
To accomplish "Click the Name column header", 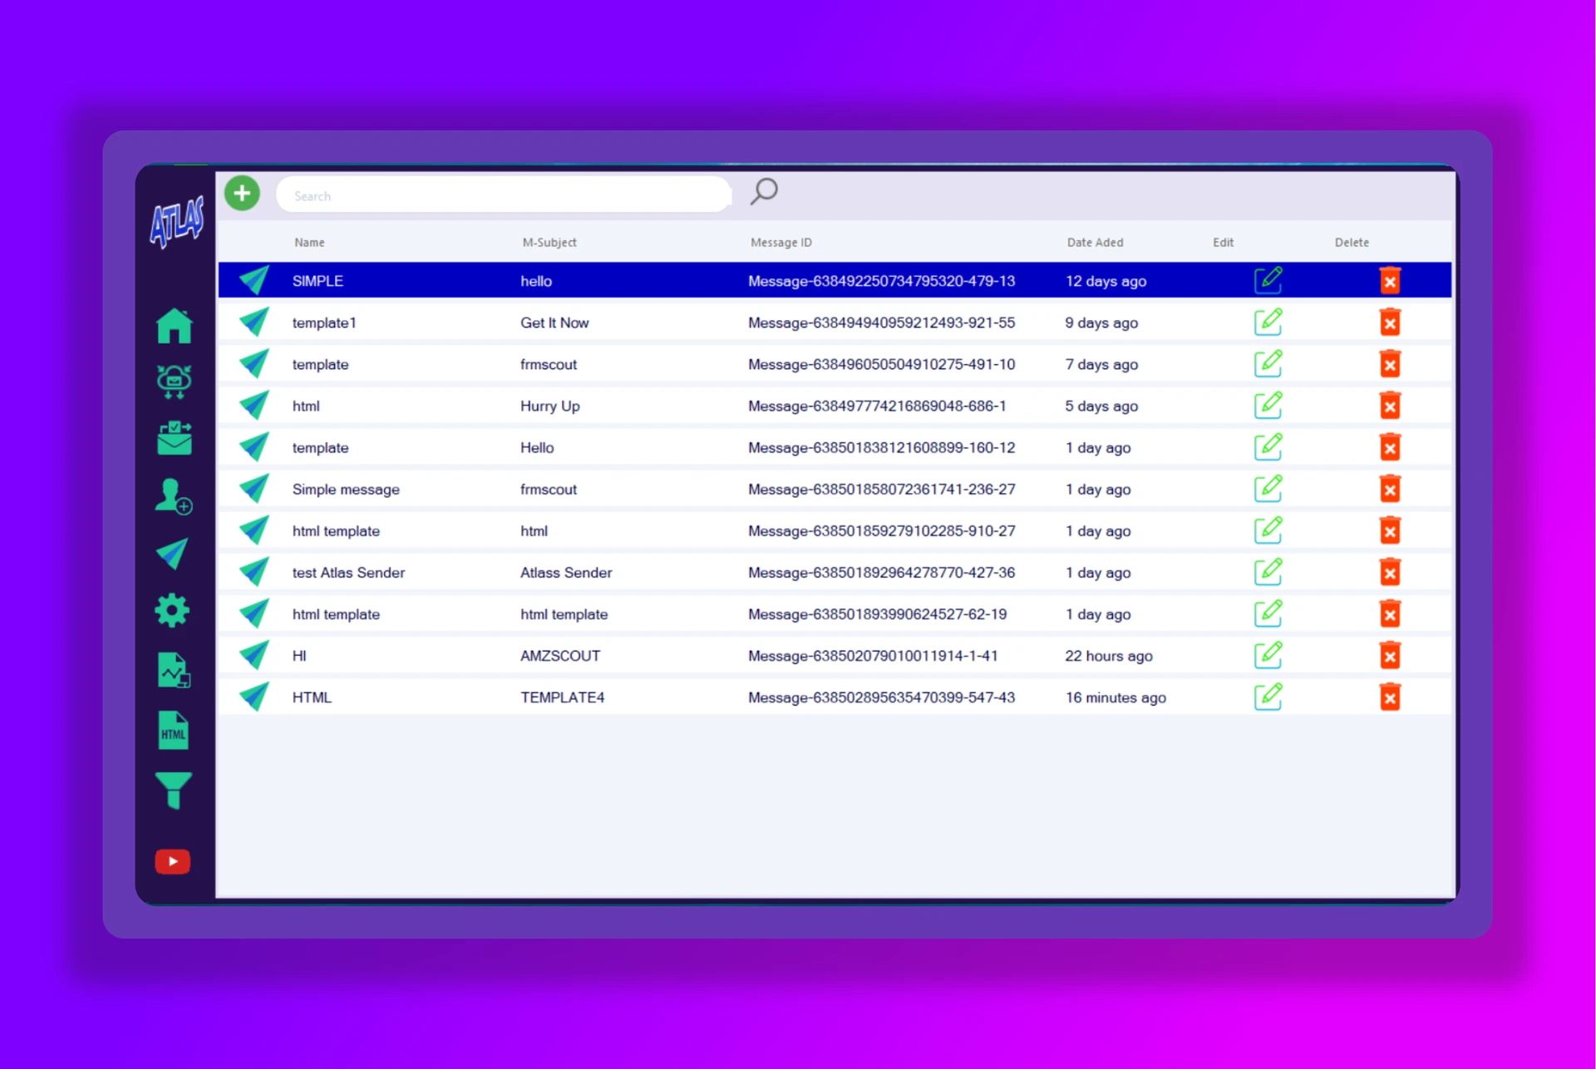I will [309, 243].
